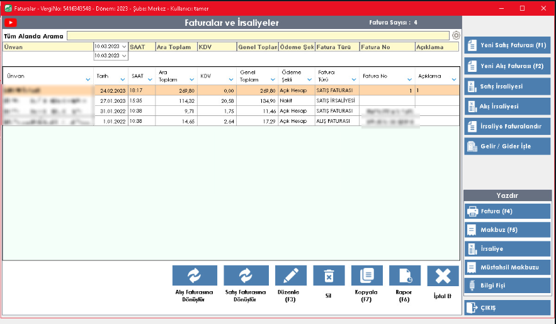
Task: Click Rapor (F6) icon
Action: tap(405, 275)
